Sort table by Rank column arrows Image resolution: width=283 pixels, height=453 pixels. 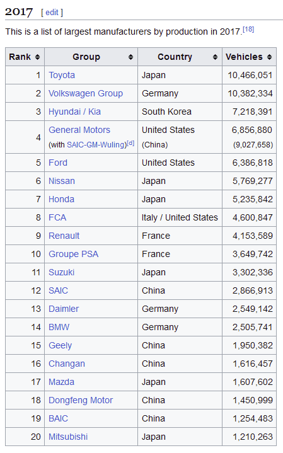coord(37,57)
